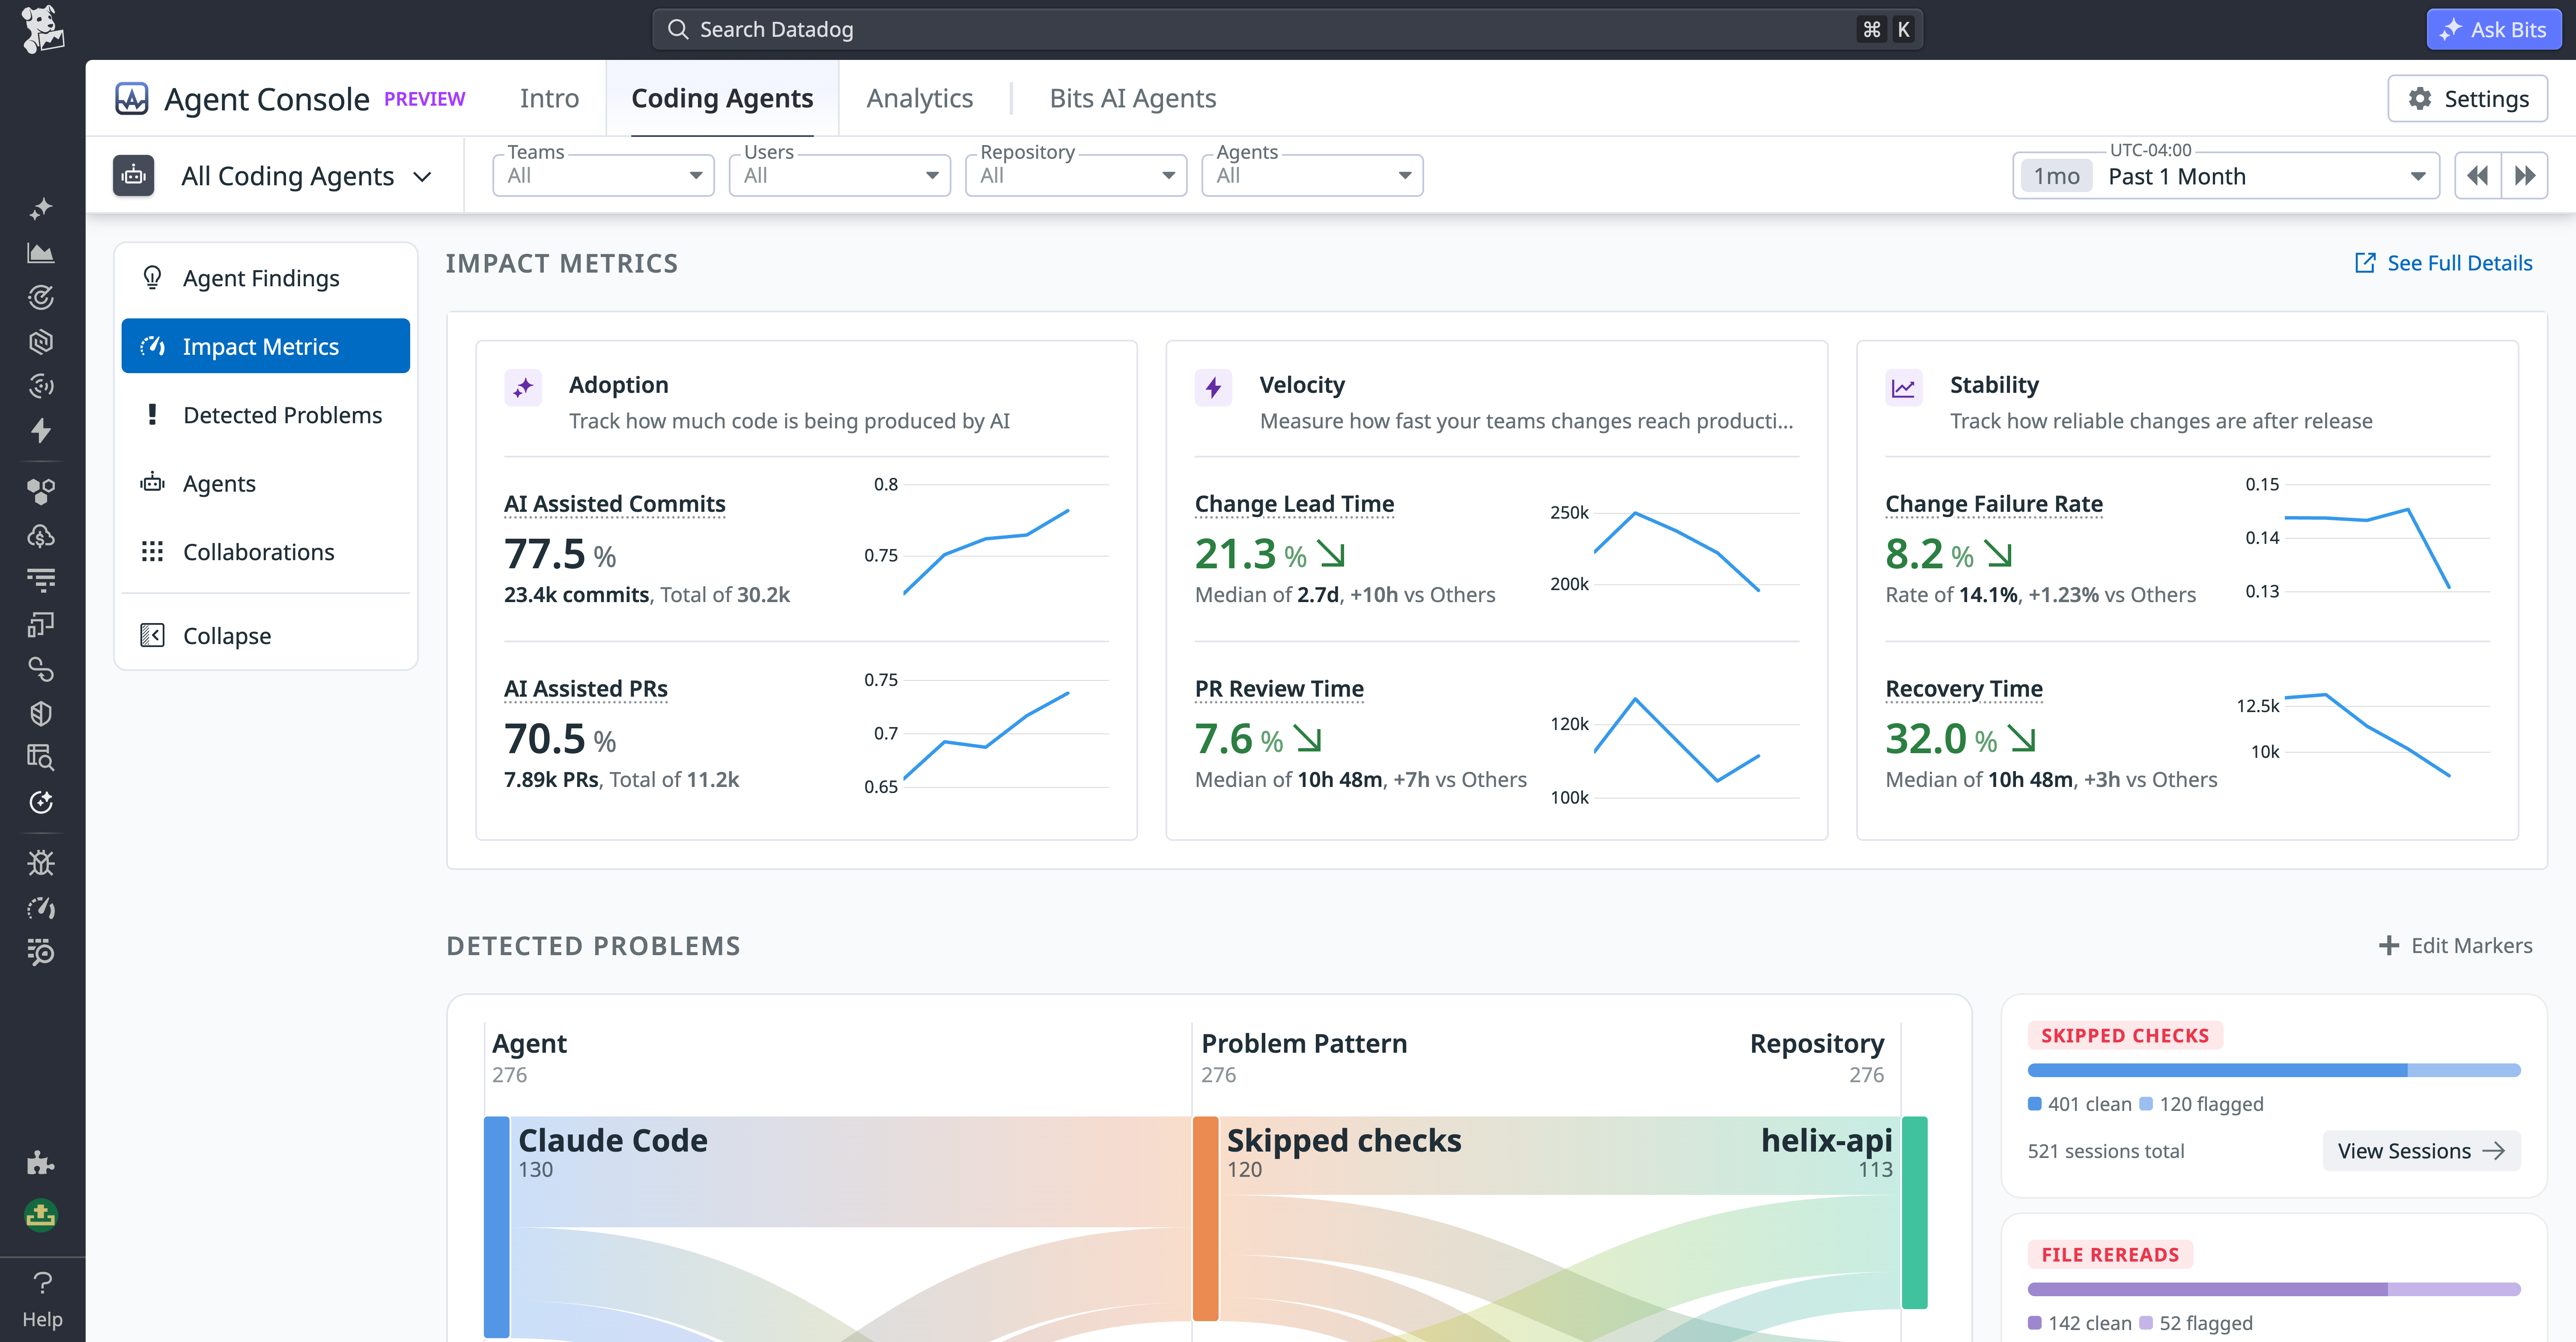The image size is (2576, 1342).
Task: Select Agent Findings in side menu
Action: pos(266,278)
